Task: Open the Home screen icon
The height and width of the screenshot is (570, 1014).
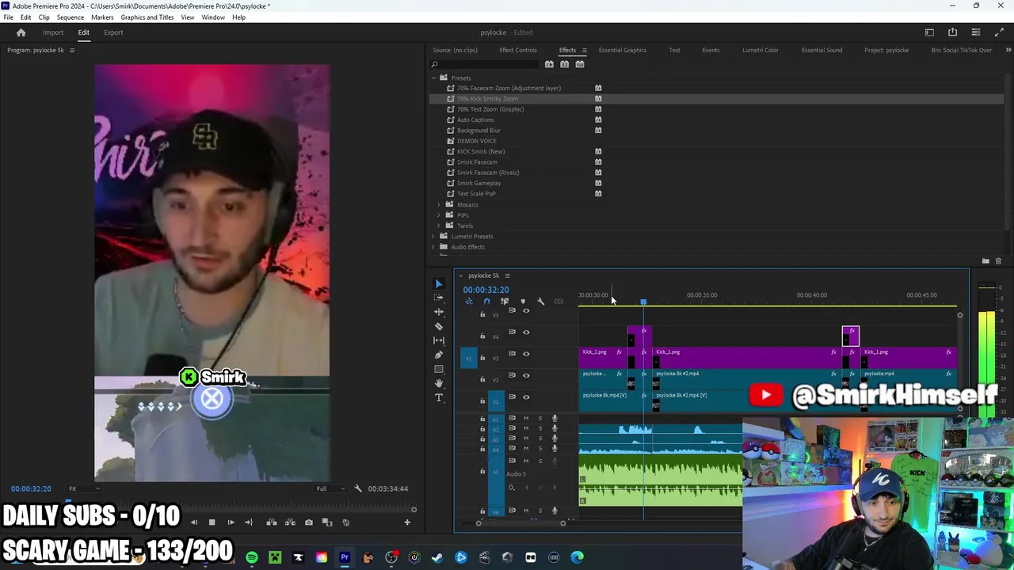Action: coord(21,32)
